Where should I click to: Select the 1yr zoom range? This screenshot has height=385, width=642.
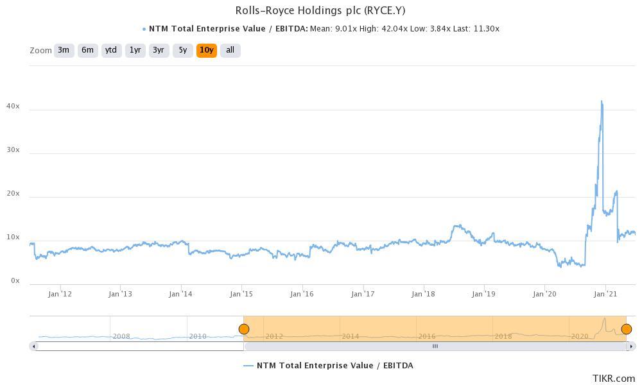(134, 50)
